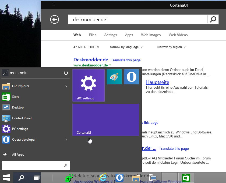Open Task View on the taskbar
Viewport: 226px width, 183px height.
click(x=37, y=178)
